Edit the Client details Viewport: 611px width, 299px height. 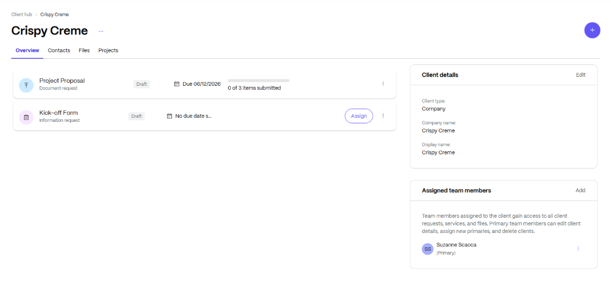click(580, 75)
